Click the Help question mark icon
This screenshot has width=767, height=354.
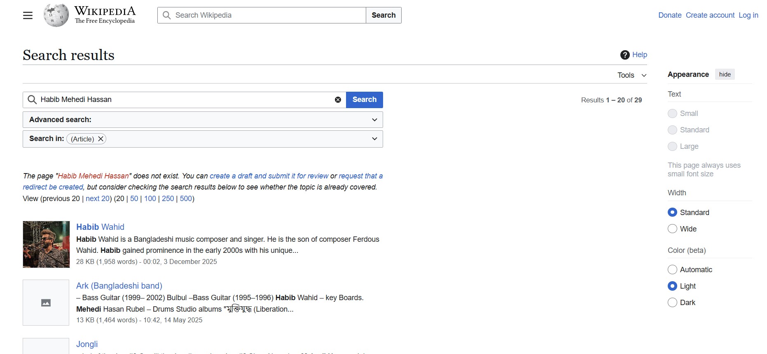click(x=624, y=55)
